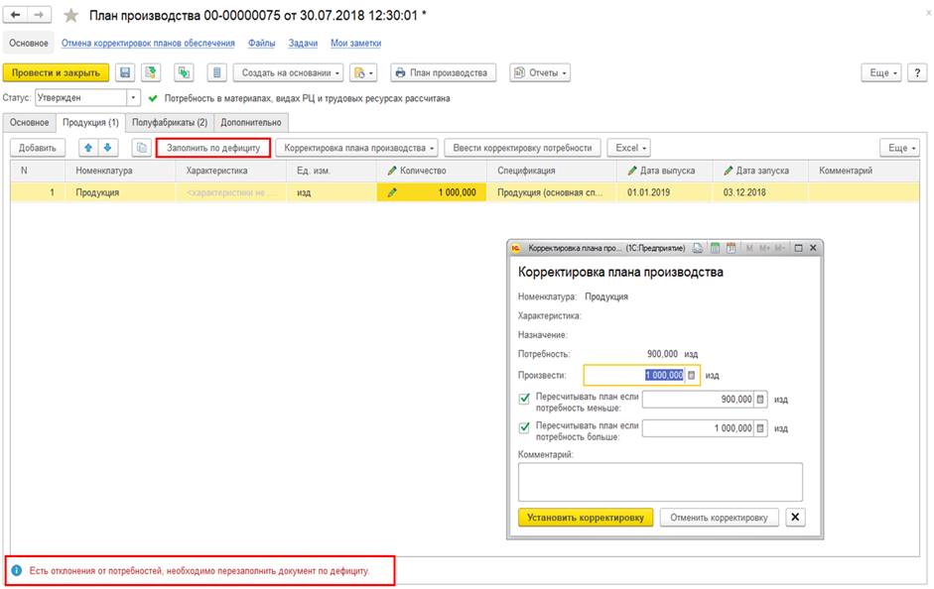Move row down with the down arrow icon
The image size is (934, 589).
[x=108, y=148]
